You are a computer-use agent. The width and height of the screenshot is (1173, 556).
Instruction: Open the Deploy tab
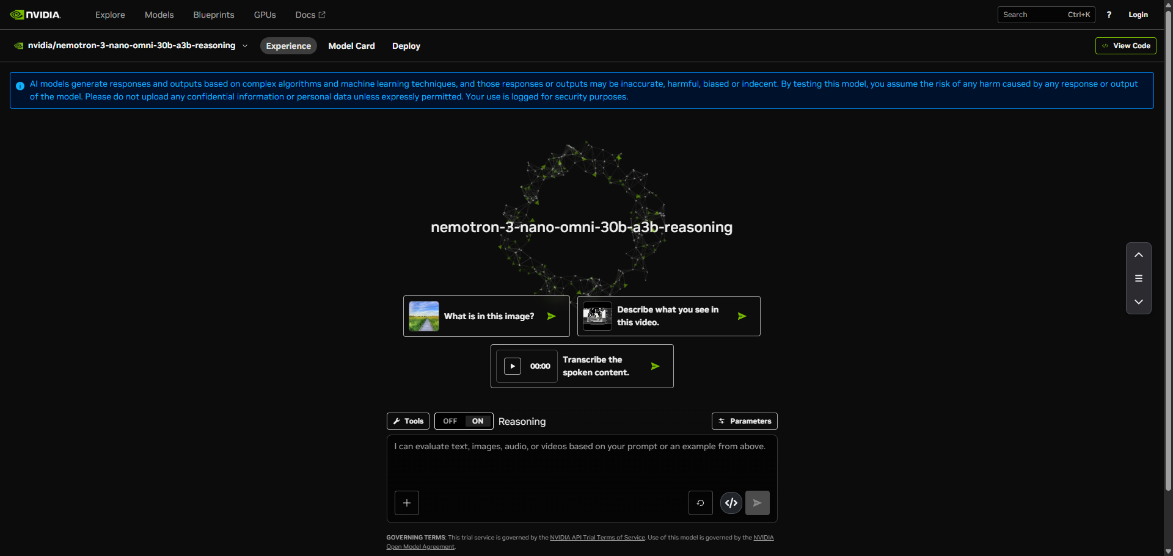coord(406,46)
